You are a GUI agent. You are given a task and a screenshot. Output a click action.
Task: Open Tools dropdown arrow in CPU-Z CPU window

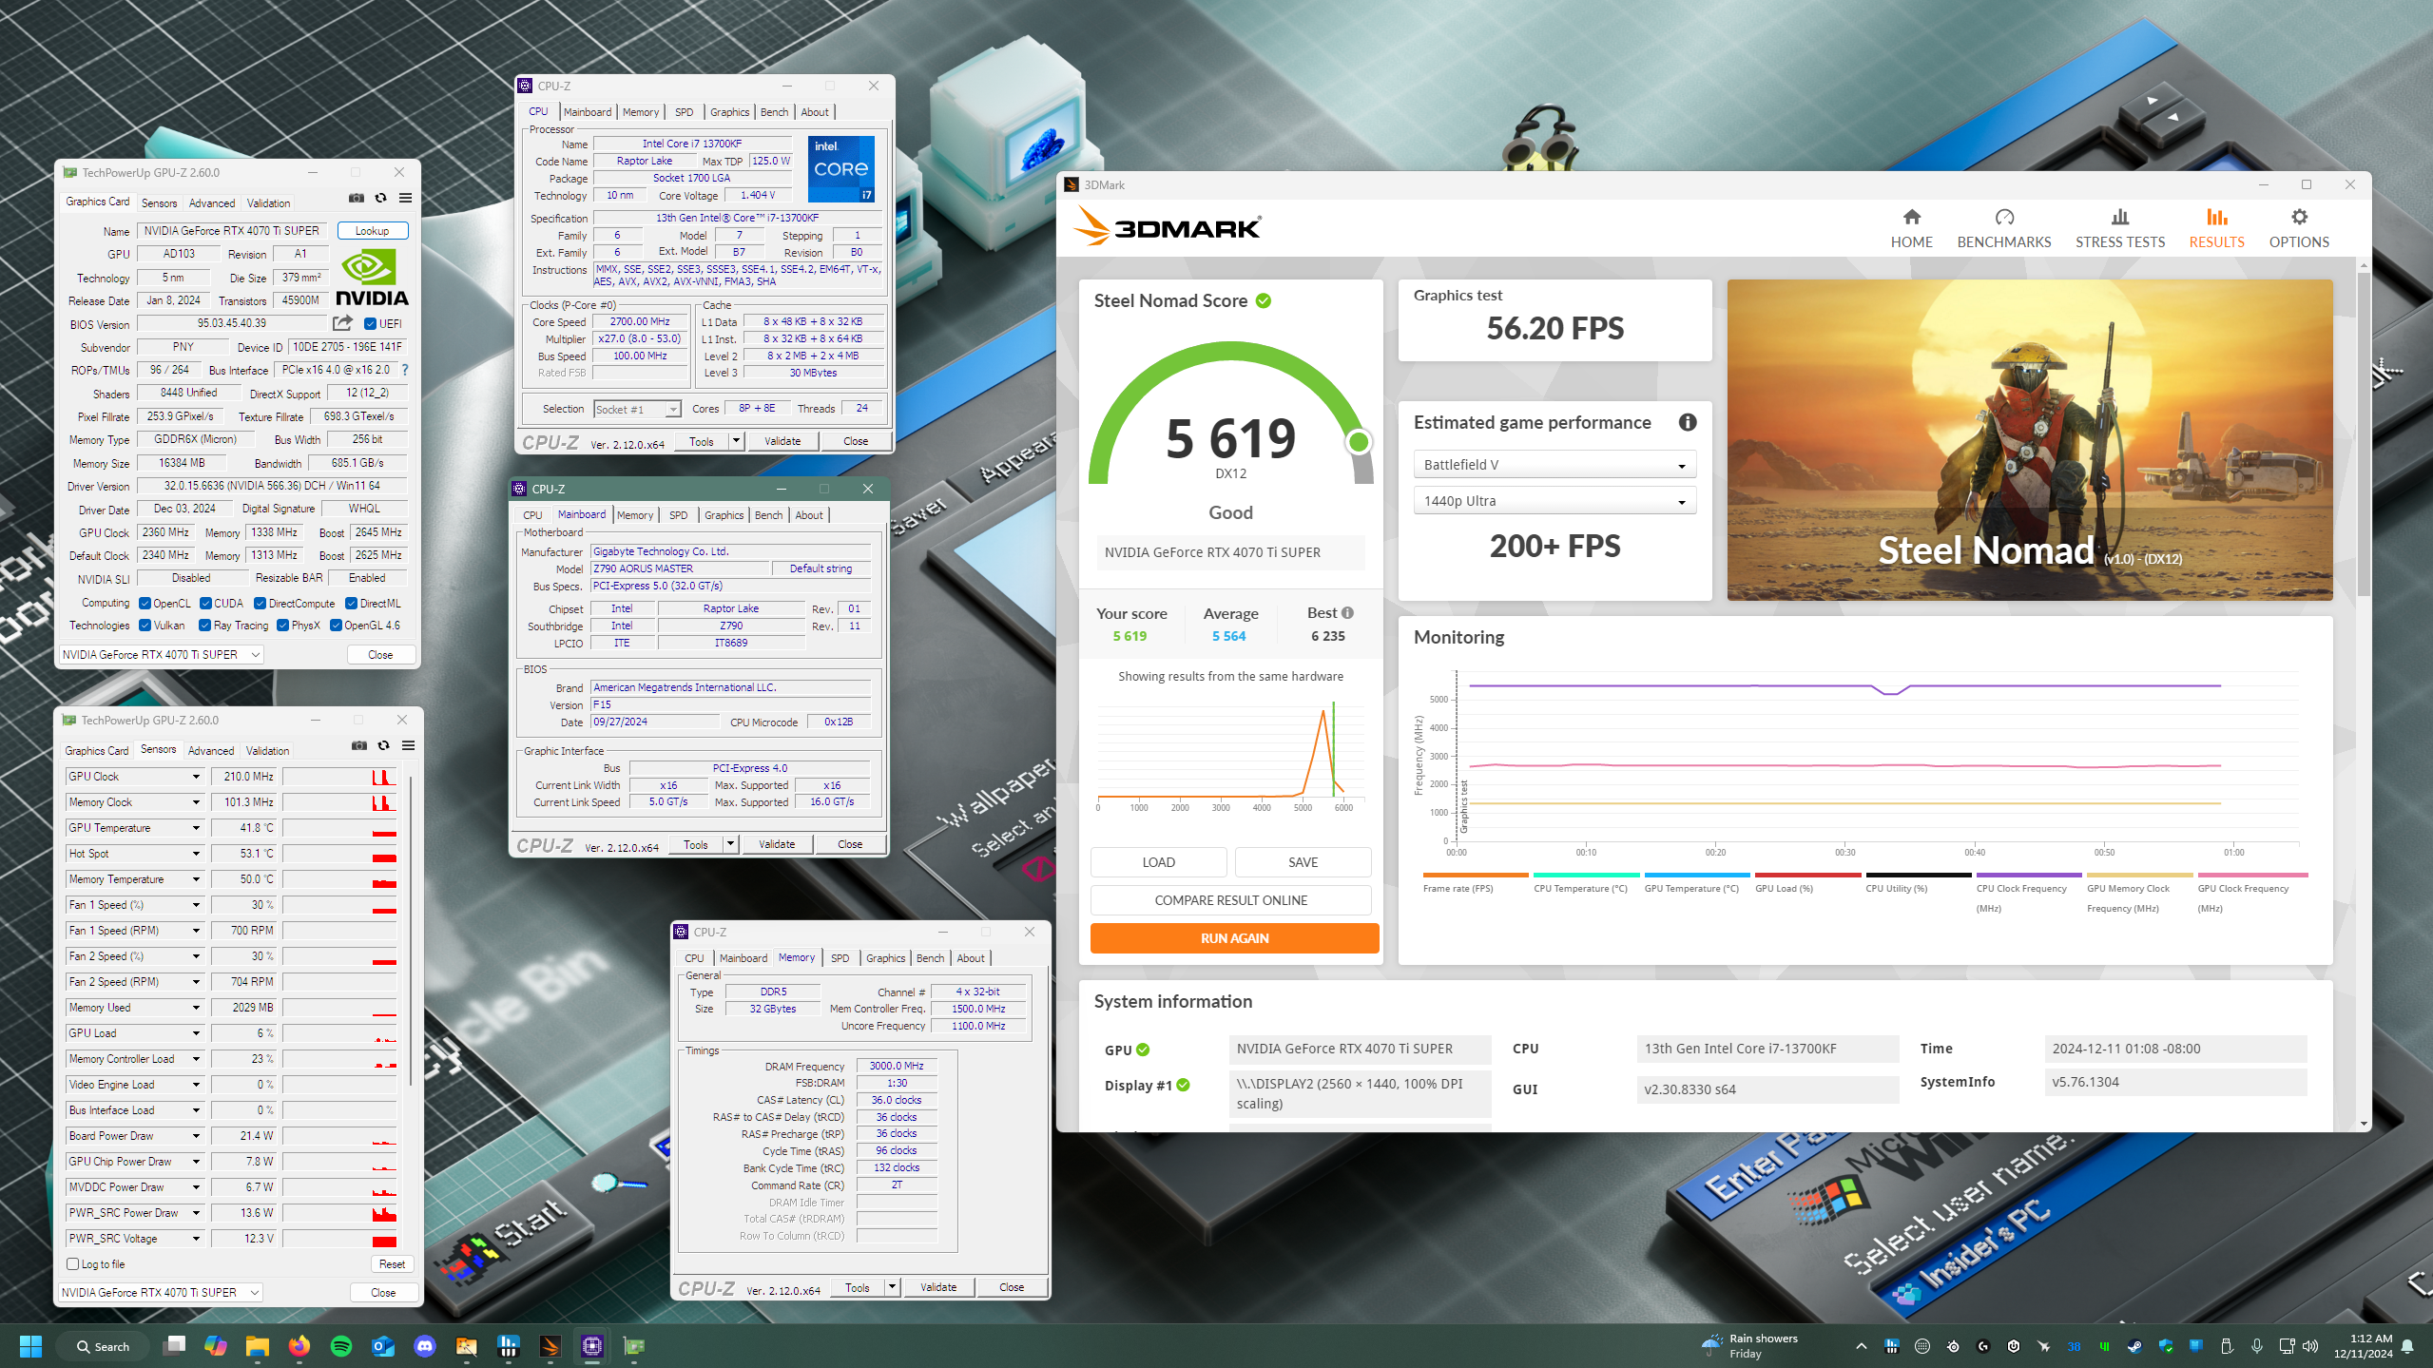[736, 441]
